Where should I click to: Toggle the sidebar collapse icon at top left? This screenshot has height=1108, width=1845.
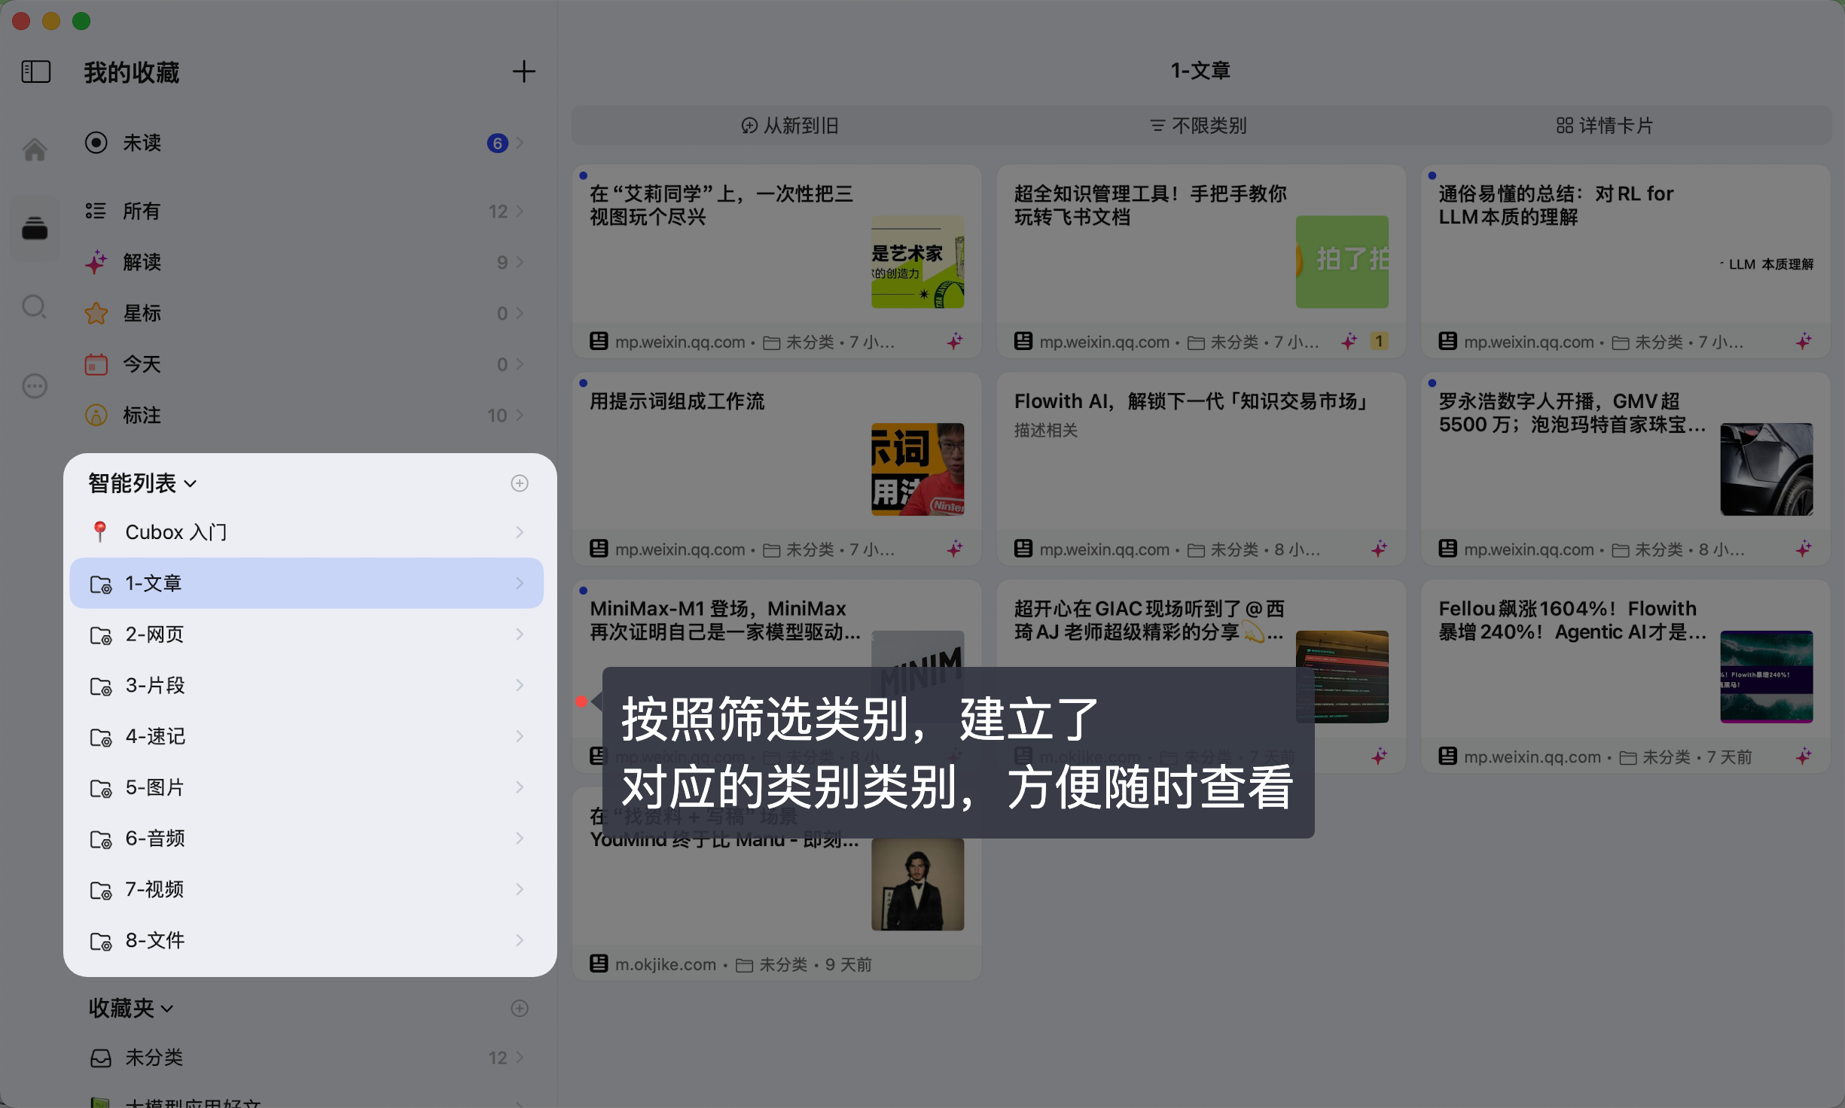34,72
